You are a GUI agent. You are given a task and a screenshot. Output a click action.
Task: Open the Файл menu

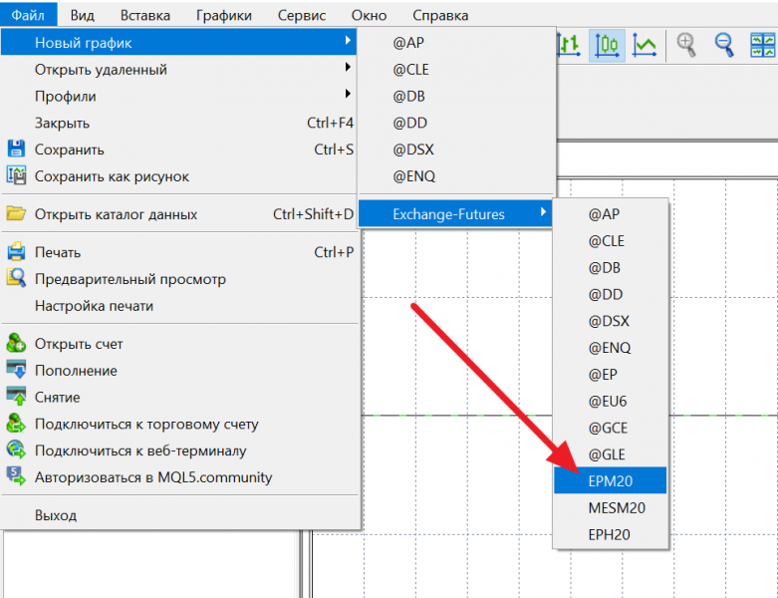[x=28, y=15]
